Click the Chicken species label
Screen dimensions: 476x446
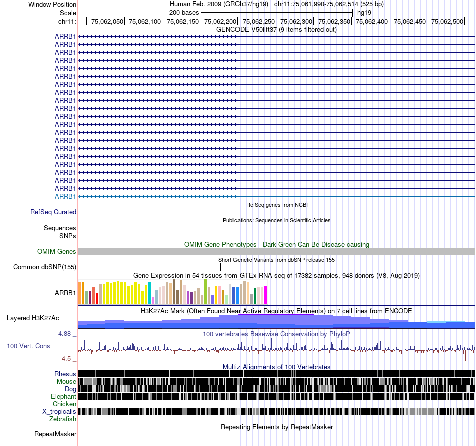click(64, 404)
